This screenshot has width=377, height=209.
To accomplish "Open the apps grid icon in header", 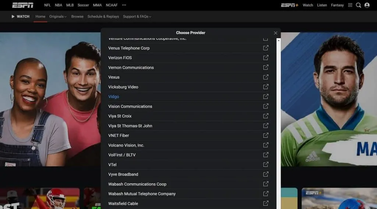I will [x=350, y=5].
